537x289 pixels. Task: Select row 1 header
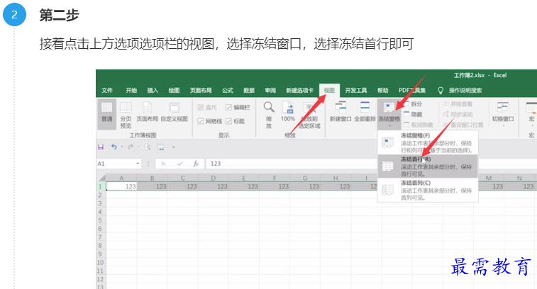100,186
